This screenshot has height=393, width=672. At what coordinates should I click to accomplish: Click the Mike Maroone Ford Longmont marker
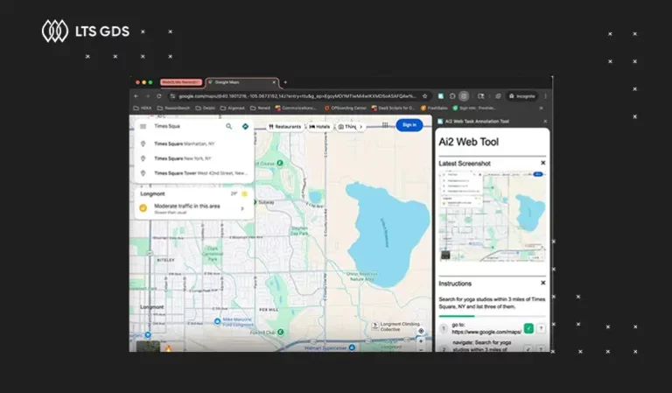217,321
